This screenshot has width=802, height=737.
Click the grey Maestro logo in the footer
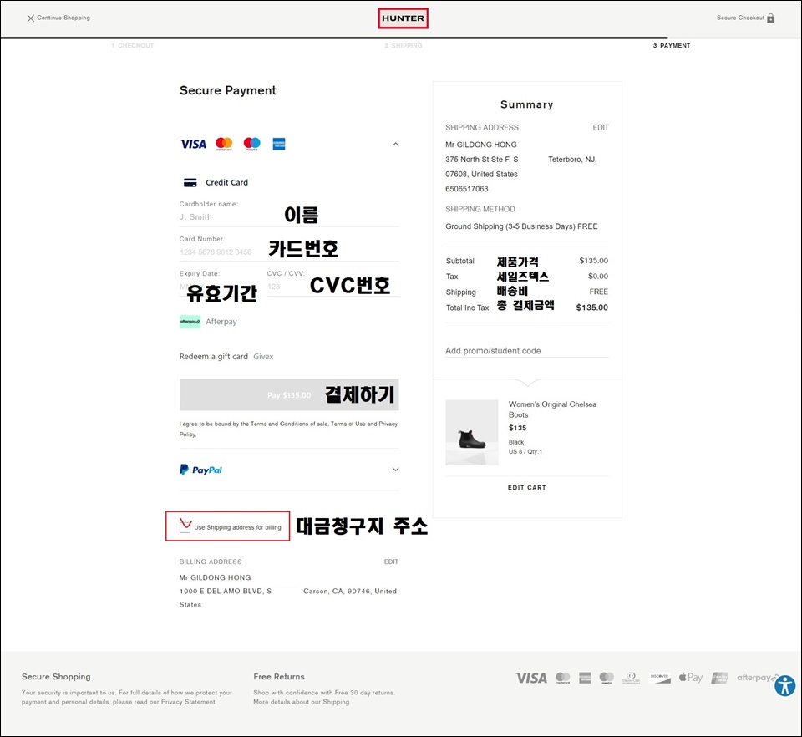pyautogui.click(x=607, y=679)
